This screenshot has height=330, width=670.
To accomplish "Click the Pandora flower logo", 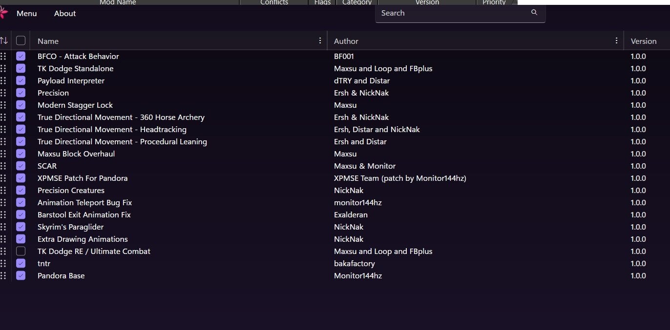I will click(x=3, y=13).
